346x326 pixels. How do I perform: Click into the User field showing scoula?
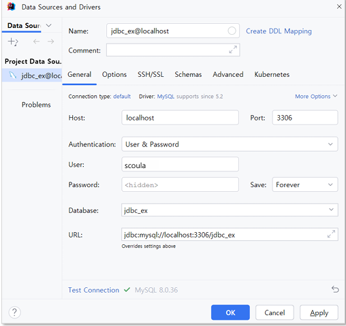[180, 164]
